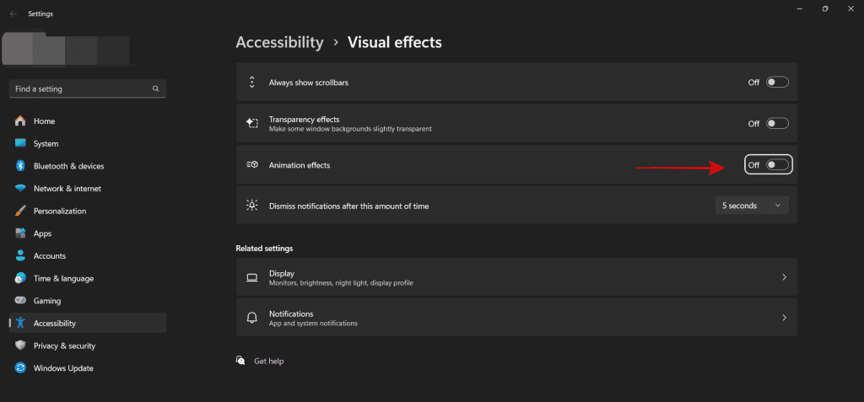Click the Home house icon
This screenshot has width=864, height=402.
pos(20,121)
